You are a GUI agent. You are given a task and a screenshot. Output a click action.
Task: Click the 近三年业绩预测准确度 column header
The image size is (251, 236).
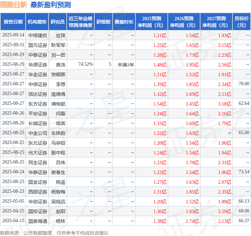coord(81,22)
